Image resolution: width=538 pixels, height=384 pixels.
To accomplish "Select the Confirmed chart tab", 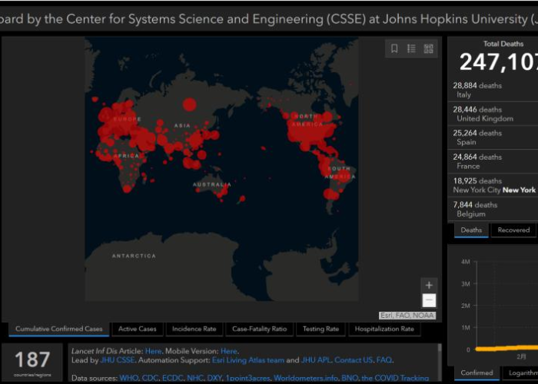I will tap(477, 372).
